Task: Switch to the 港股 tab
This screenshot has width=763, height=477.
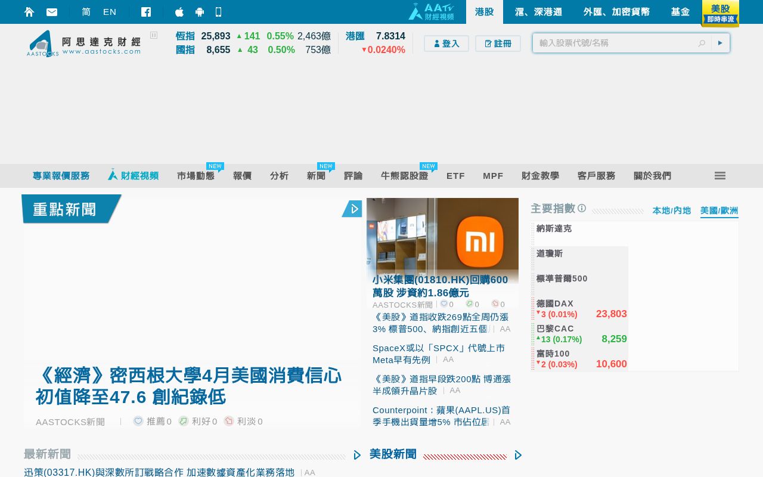Action: coord(484,11)
